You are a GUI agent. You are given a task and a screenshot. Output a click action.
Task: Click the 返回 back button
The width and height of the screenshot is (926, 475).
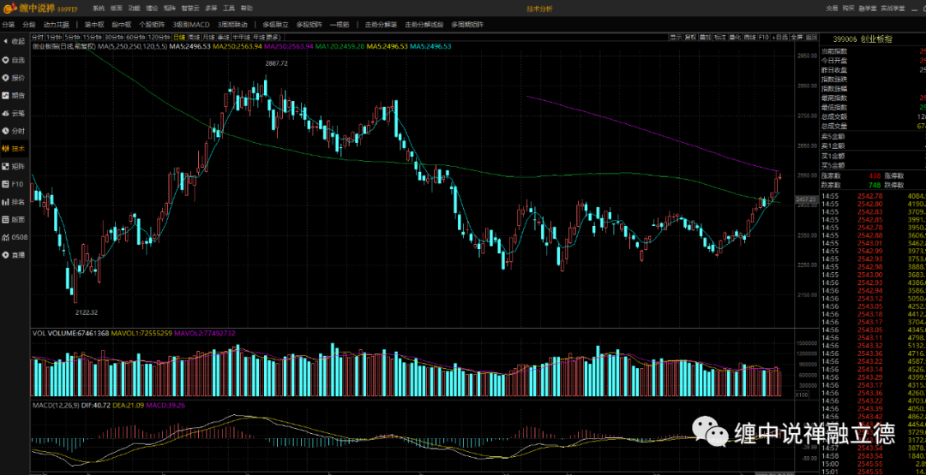coord(811,37)
